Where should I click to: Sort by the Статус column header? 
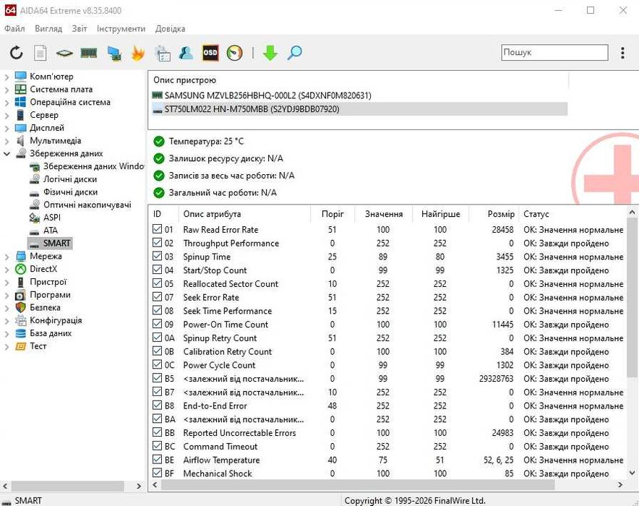tap(572, 214)
